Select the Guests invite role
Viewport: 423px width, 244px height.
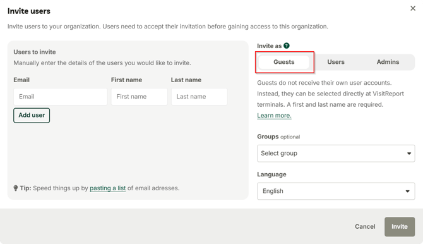click(x=284, y=62)
